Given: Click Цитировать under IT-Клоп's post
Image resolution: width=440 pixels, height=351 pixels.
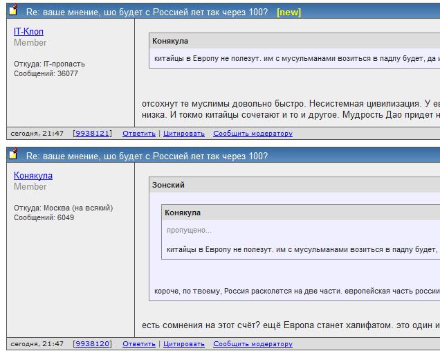Looking at the screenshot, I should pos(183,134).
